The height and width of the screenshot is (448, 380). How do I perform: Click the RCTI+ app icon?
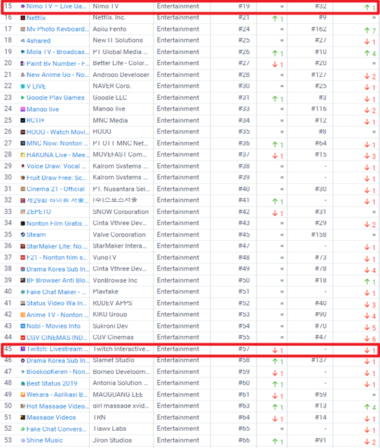pos(23,121)
